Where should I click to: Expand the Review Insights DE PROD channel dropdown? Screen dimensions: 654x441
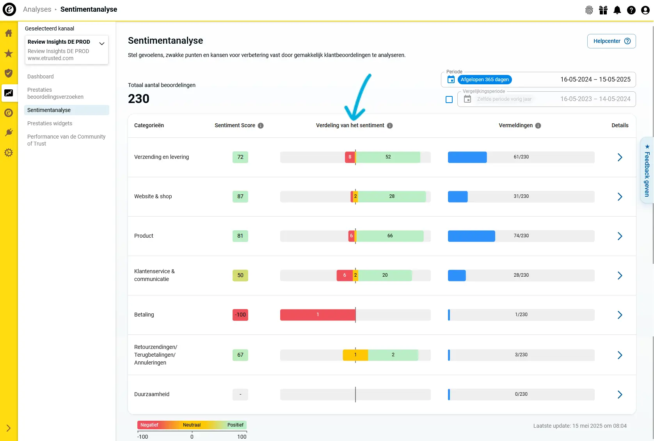102,43
